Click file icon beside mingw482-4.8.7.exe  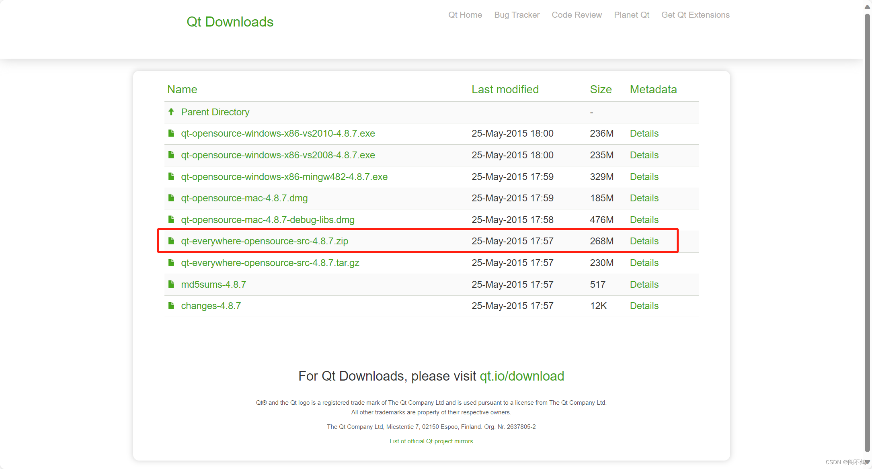(x=171, y=176)
